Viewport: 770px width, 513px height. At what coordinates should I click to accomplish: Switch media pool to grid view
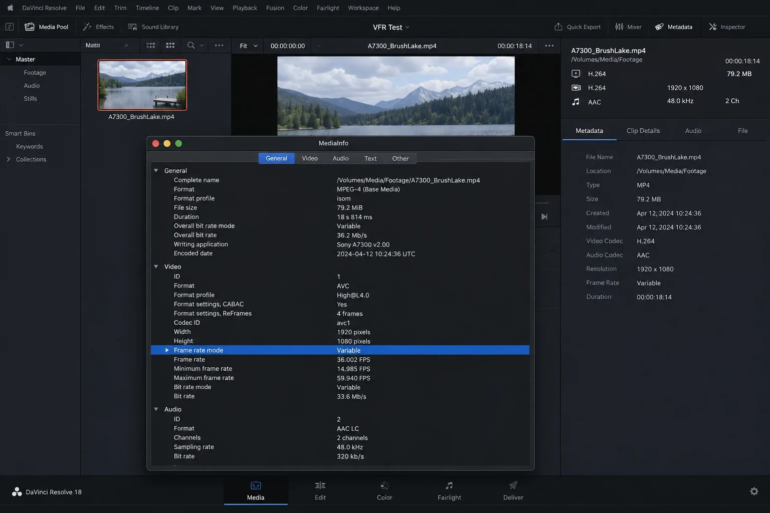click(x=170, y=45)
